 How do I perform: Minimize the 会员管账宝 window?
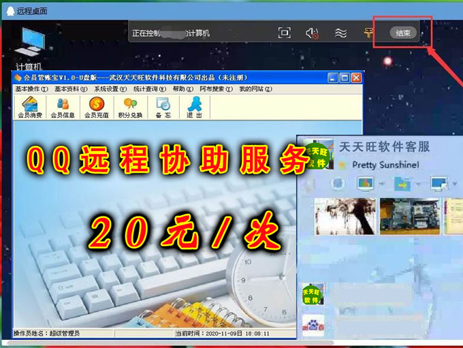click(x=333, y=78)
